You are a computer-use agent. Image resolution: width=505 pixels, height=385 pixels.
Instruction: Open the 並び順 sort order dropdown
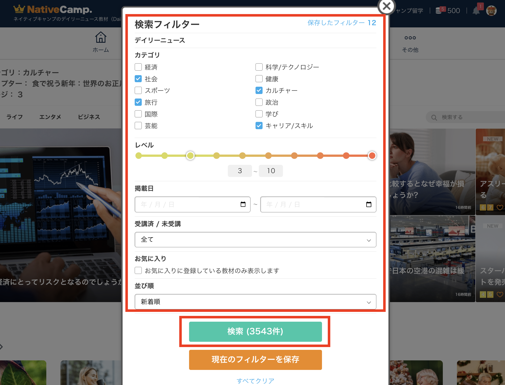coord(255,302)
